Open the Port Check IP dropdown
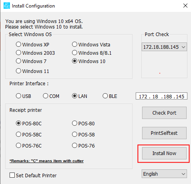This screenshot has height=184, width=191. pyautogui.click(x=164, y=47)
